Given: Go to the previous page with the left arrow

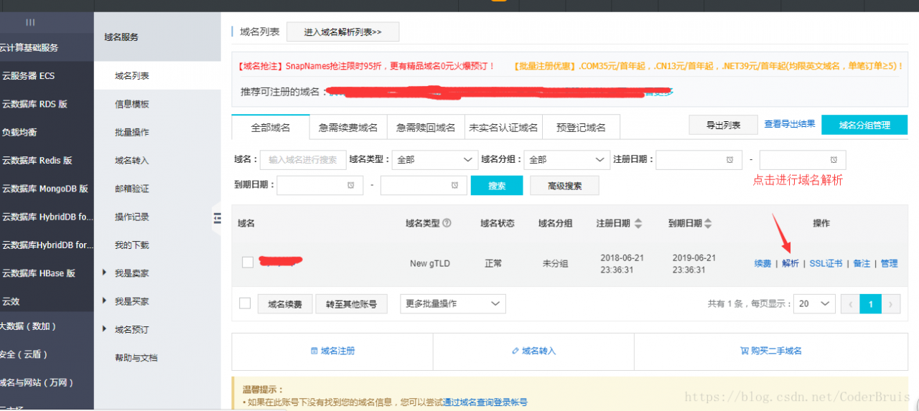Looking at the screenshot, I should tap(850, 304).
